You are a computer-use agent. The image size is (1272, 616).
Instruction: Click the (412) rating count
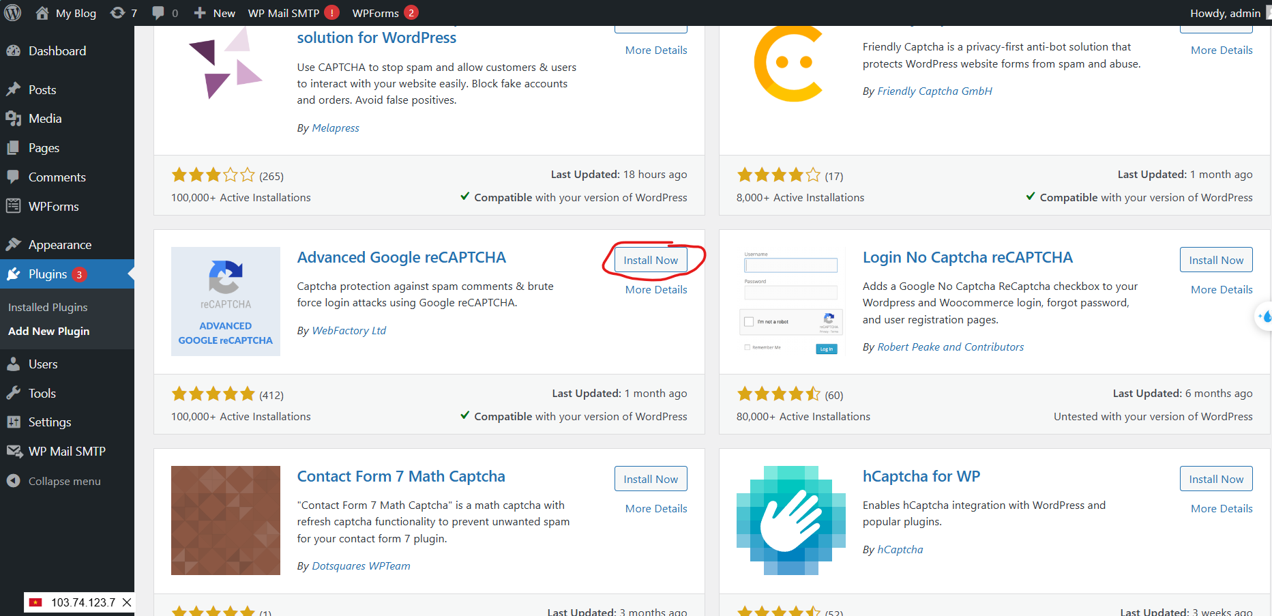(271, 396)
